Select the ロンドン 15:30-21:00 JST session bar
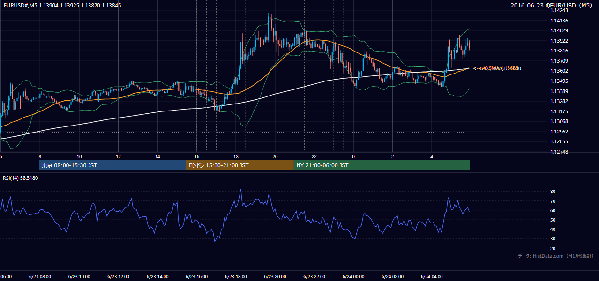This screenshot has width=599, height=281. tap(240, 165)
